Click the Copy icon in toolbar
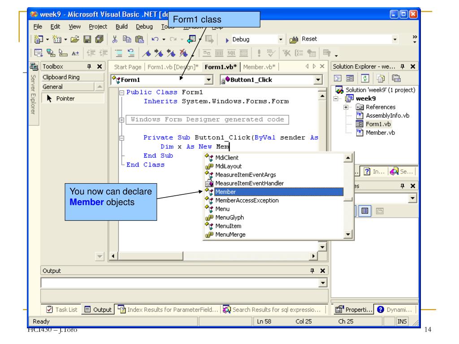 point(127,39)
